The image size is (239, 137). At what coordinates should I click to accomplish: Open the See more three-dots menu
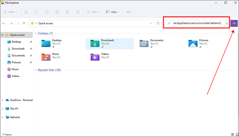pos(128,12)
